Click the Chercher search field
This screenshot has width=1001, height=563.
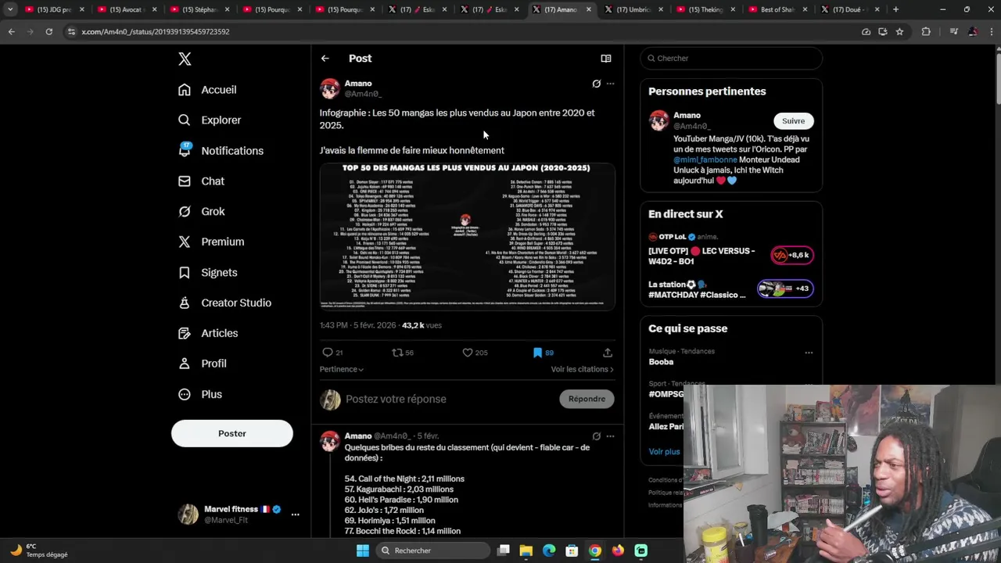(x=731, y=59)
